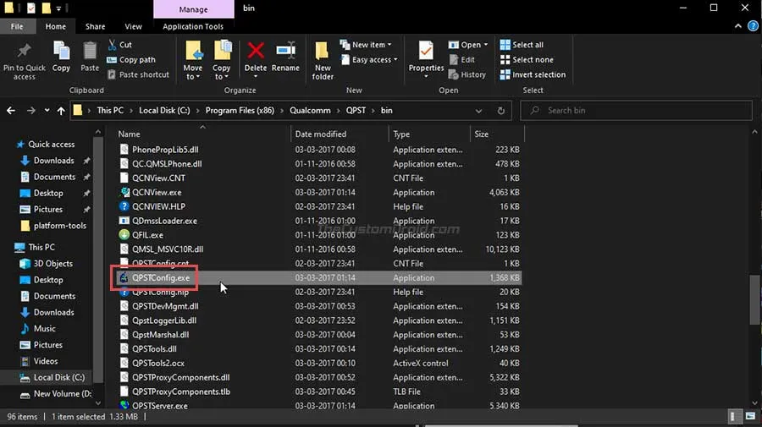The image size is (762, 427).
Task: Click Select none in ribbon
Action: pos(527,60)
